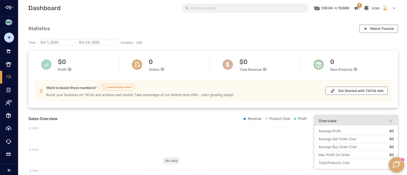The height and width of the screenshot is (175, 407).
Task: Click the AI:19,686 credits text
Action: tap(341, 8)
